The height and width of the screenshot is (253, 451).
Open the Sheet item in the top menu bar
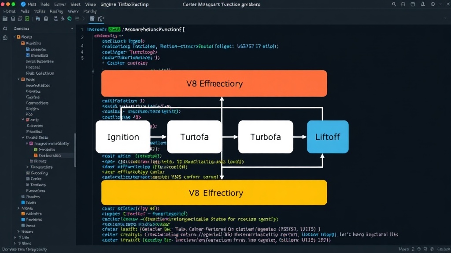(75, 4)
